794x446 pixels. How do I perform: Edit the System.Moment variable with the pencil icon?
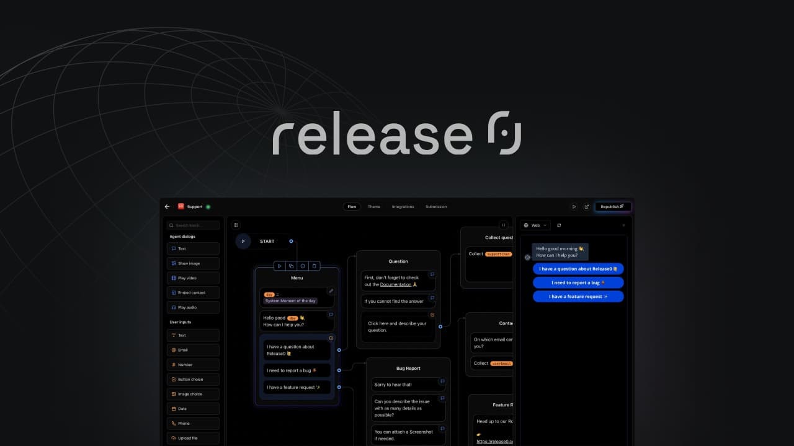click(x=331, y=291)
